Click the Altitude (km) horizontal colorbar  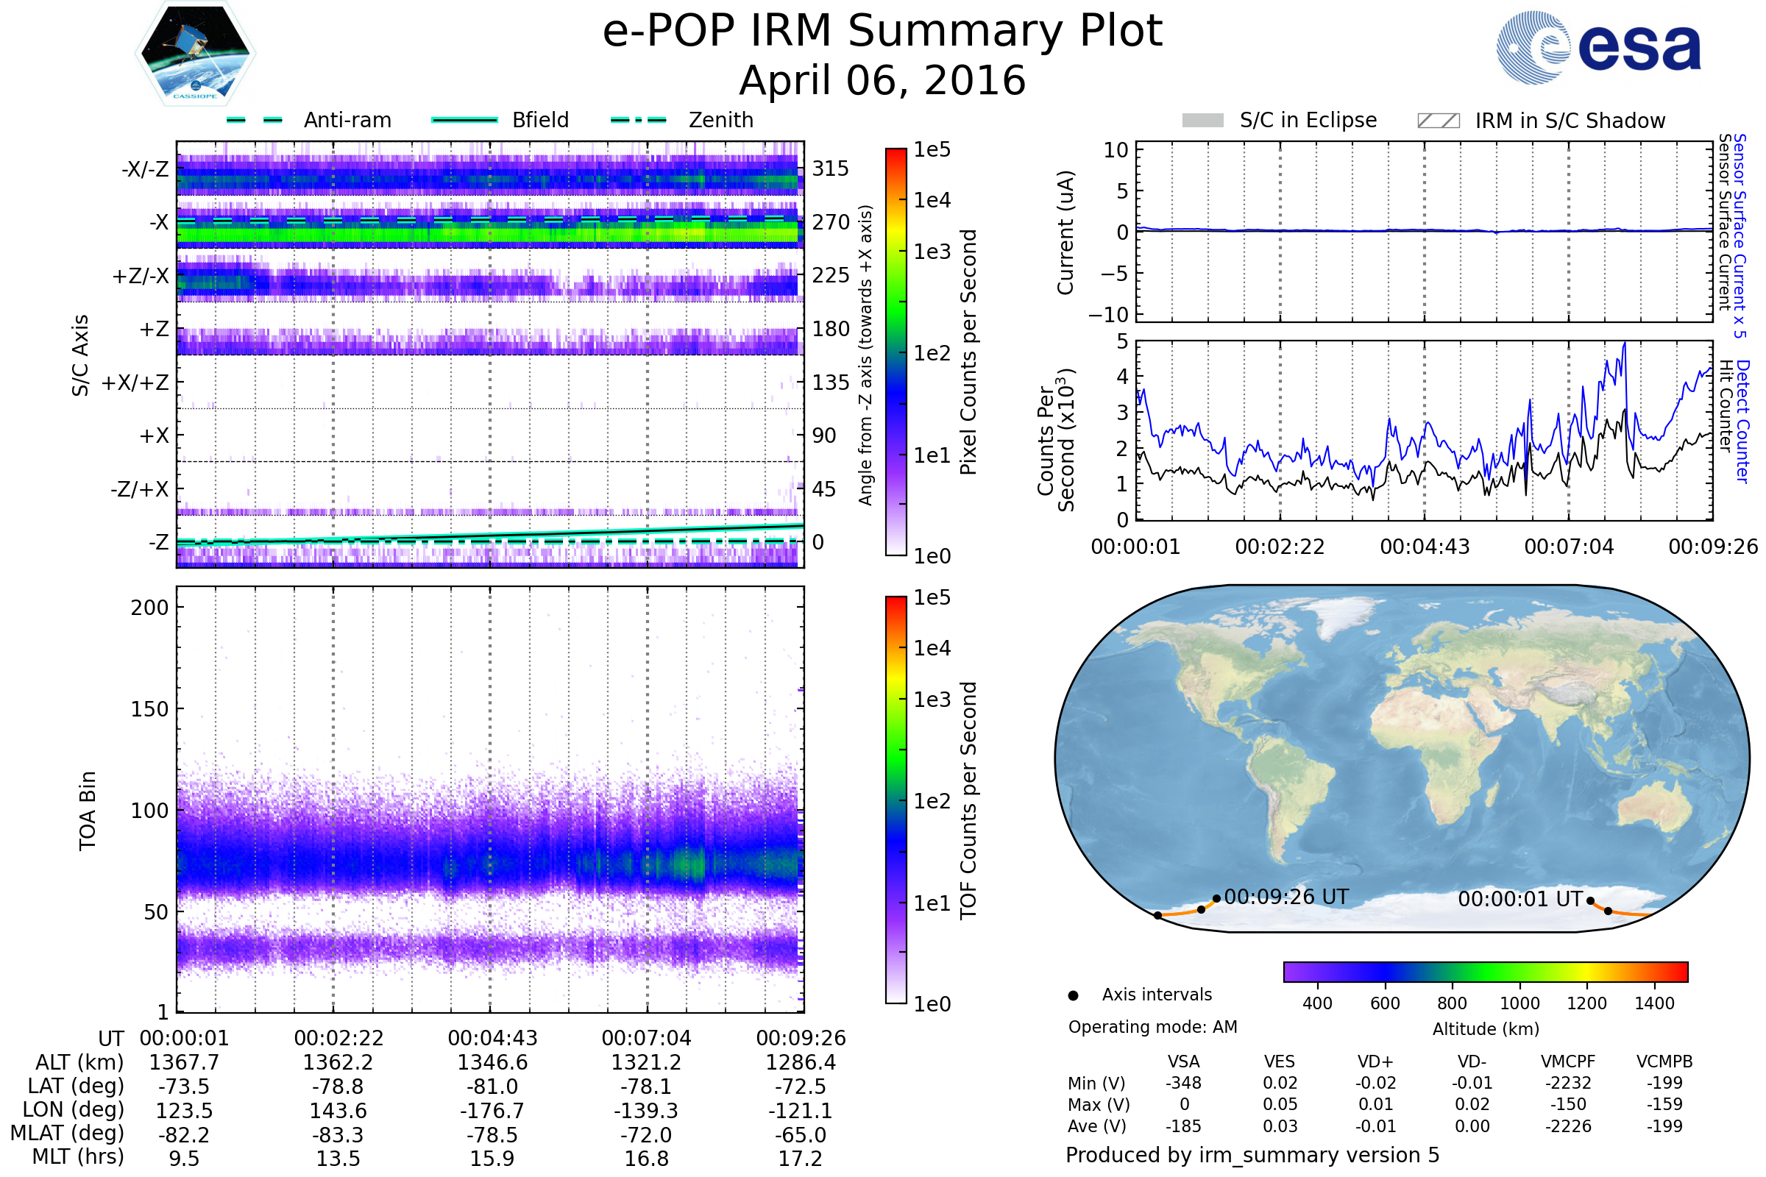click(x=1485, y=971)
